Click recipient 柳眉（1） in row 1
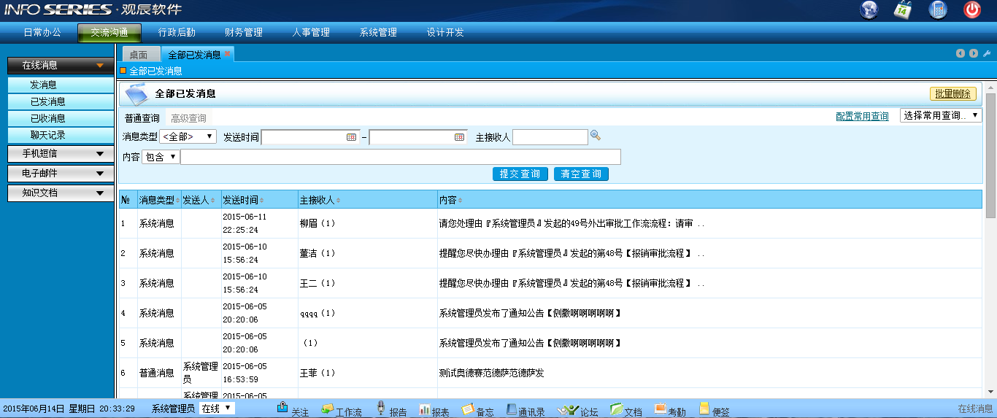 pyautogui.click(x=317, y=223)
